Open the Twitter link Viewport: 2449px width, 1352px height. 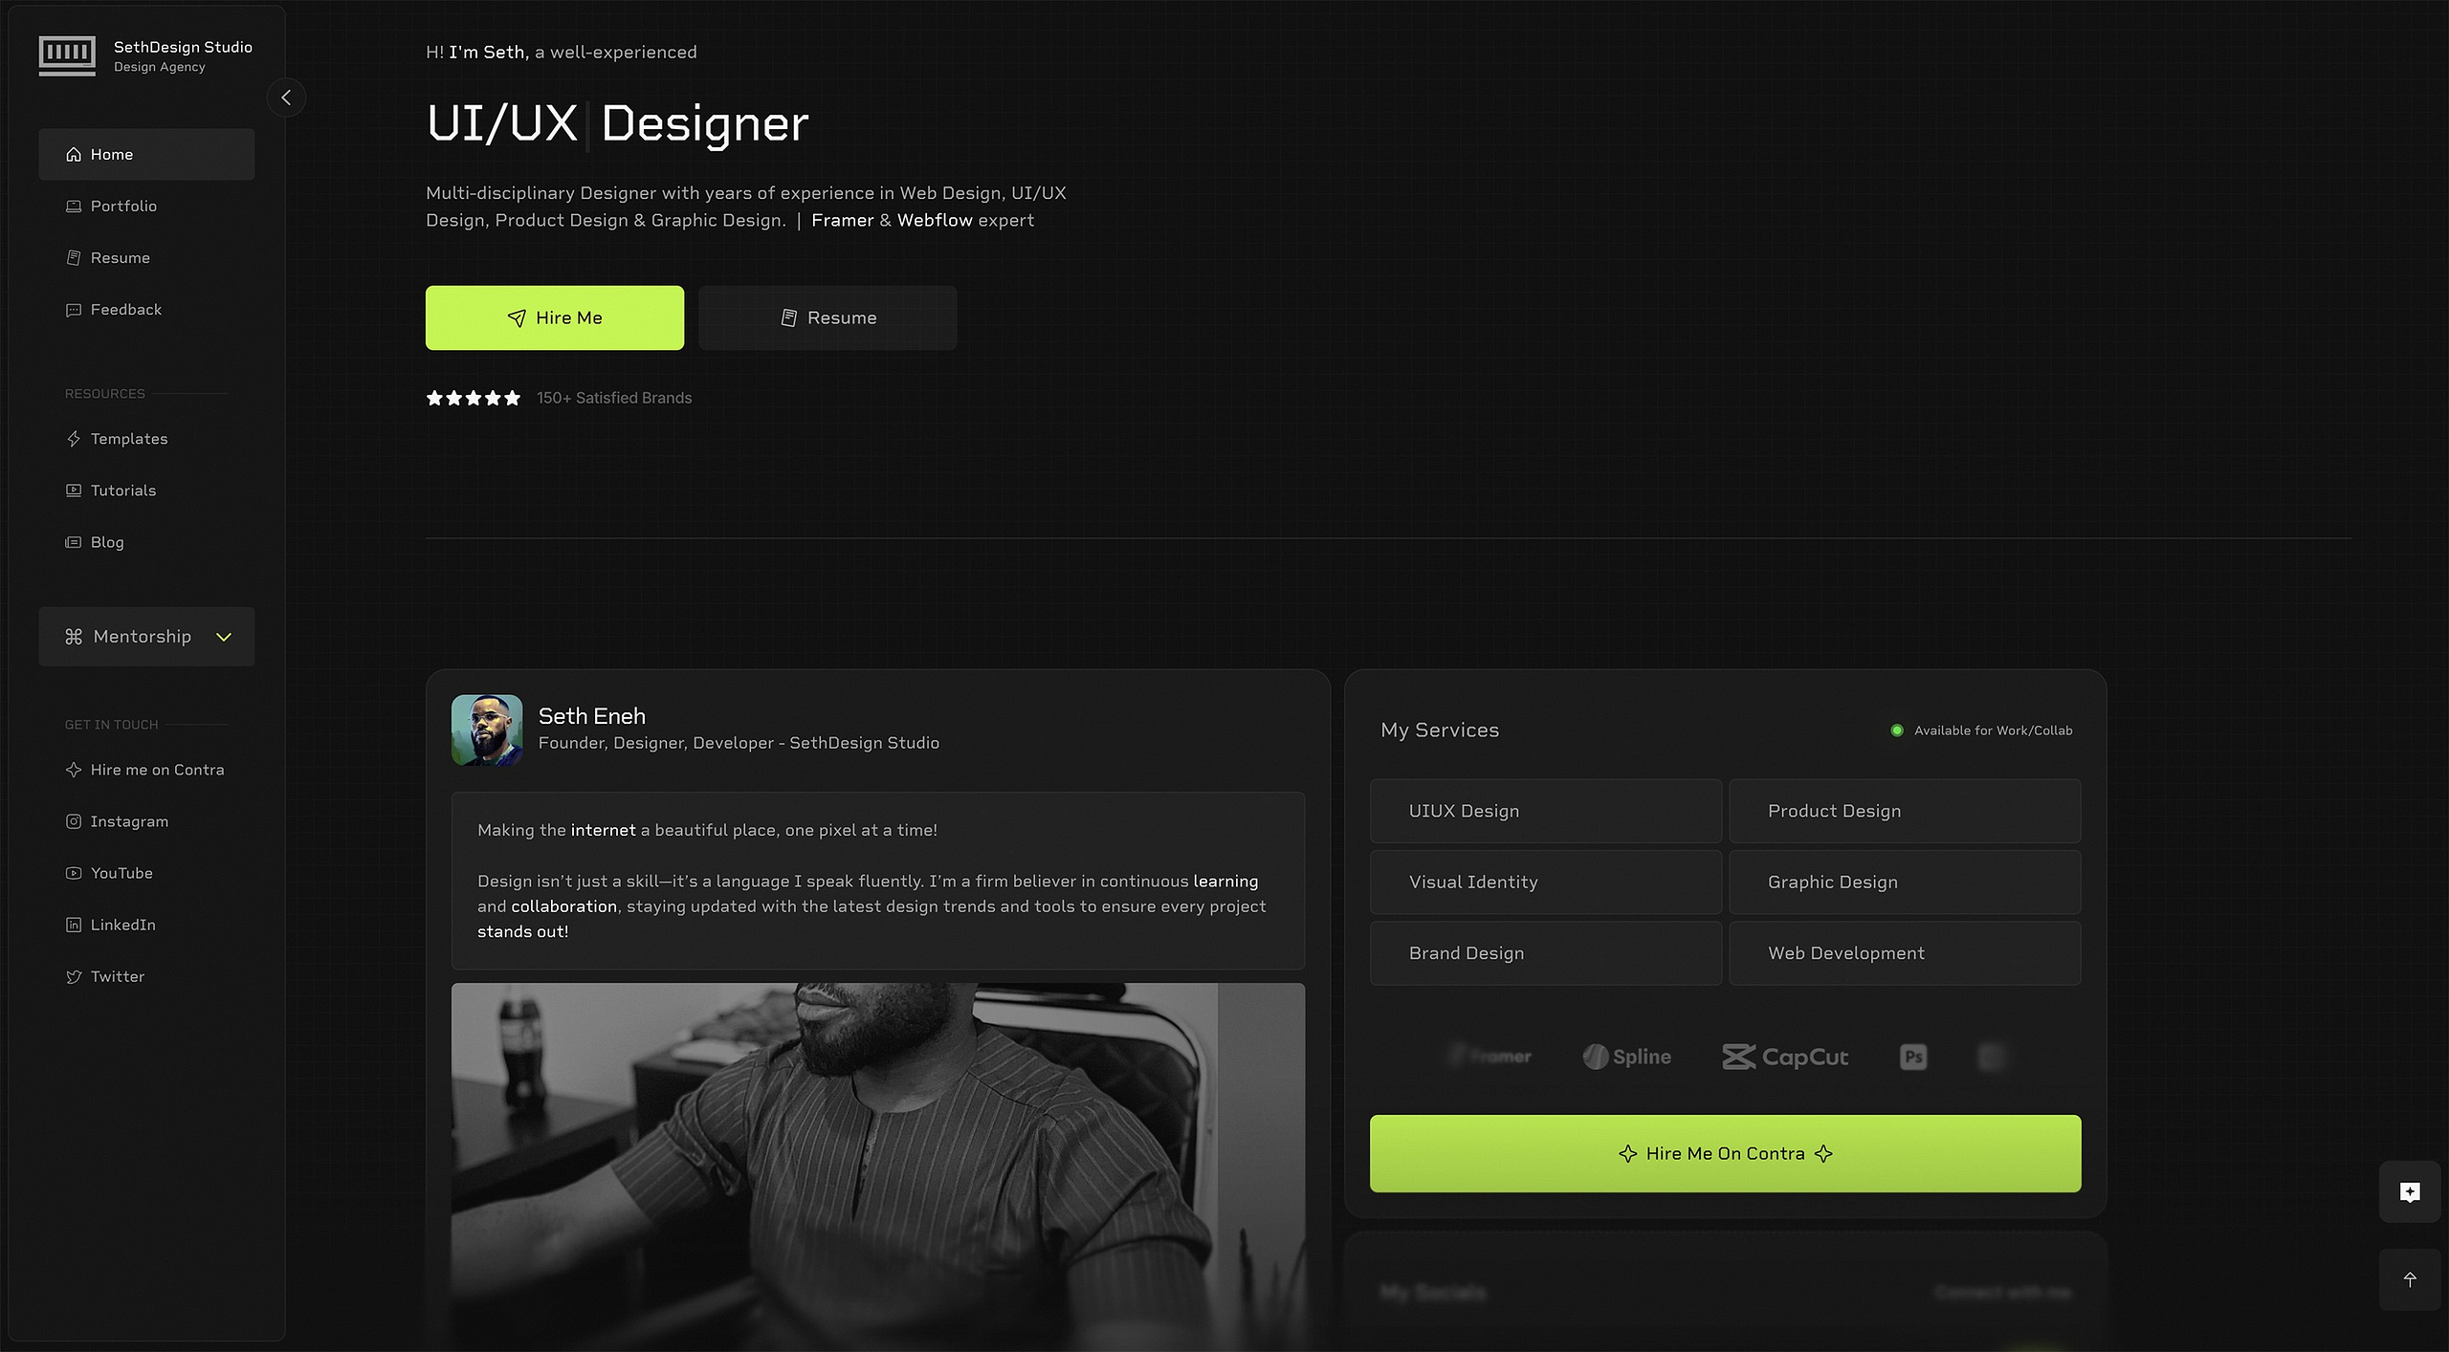(146, 976)
